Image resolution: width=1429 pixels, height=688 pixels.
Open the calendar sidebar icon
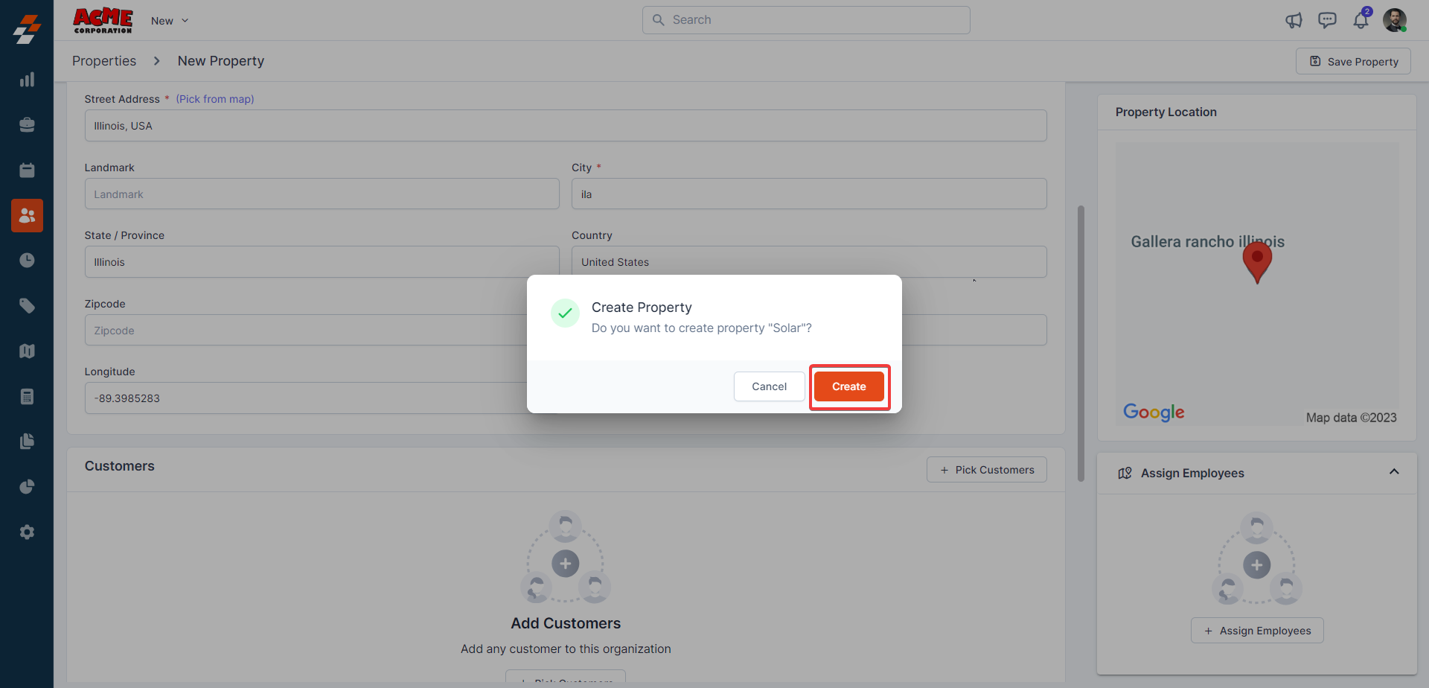point(27,171)
